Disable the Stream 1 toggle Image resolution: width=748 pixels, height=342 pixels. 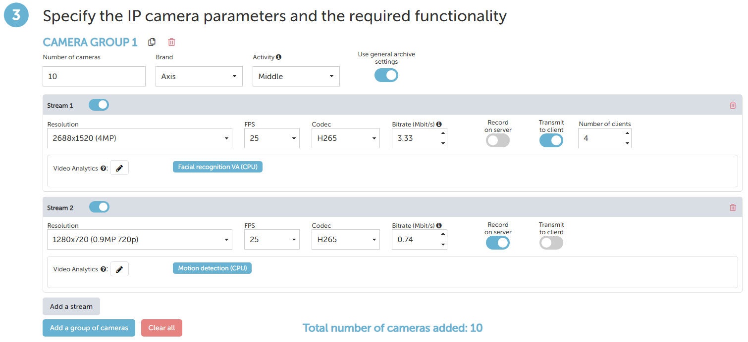point(99,105)
